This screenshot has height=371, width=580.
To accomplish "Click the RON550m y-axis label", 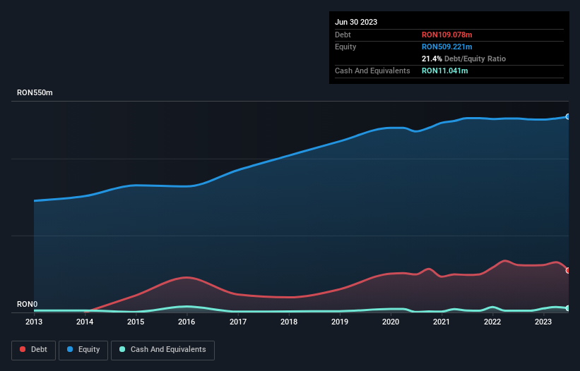I will tap(35, 92).
